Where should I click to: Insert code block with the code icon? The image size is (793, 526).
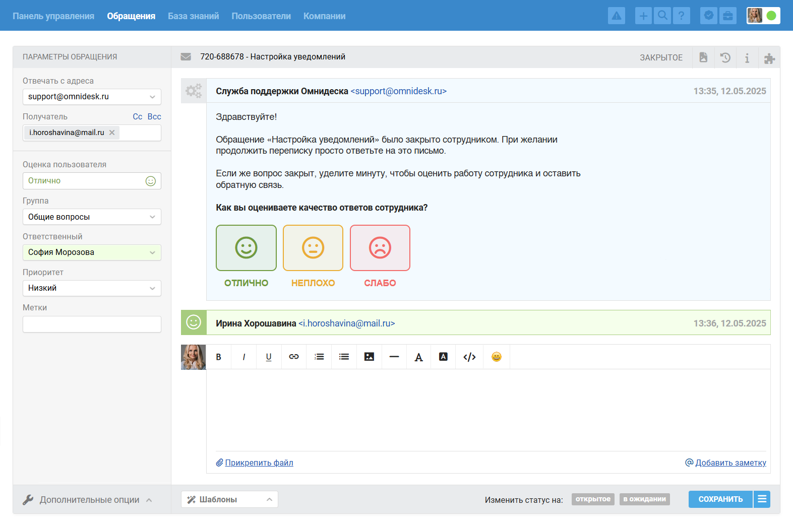(469, 357)
